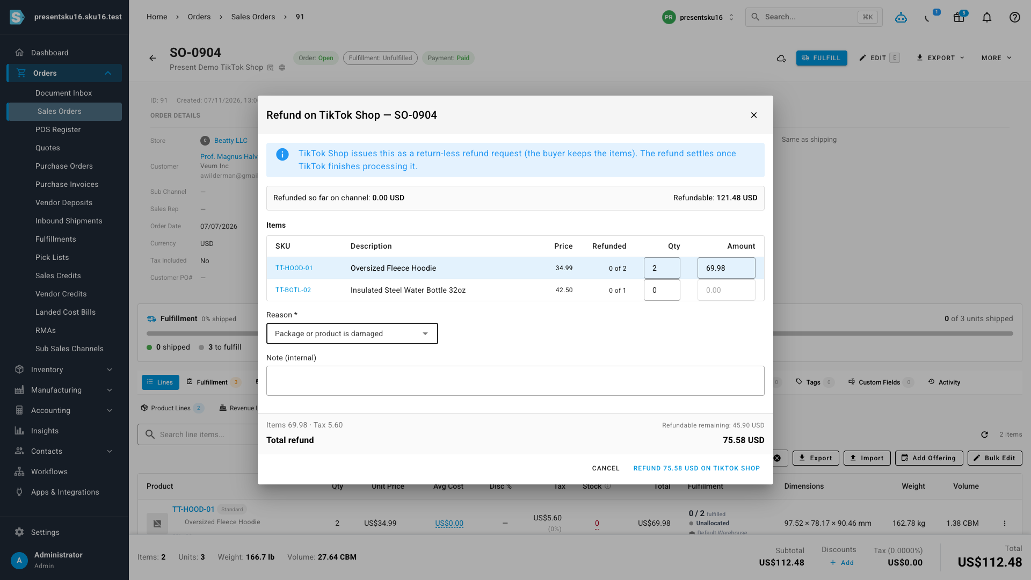Click the Edit button
This screenshot has height=580, width=1031.
pos(879,58)
